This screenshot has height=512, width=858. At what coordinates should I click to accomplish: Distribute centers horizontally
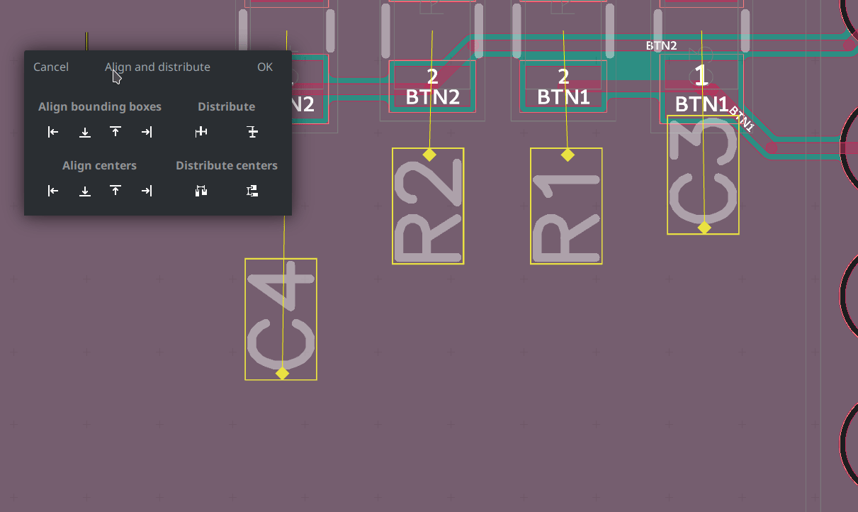tap(201, 191)
